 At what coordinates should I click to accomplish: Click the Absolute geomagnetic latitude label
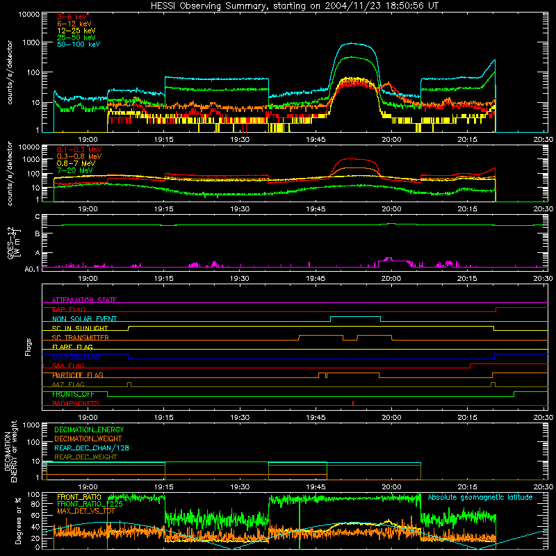480,497
